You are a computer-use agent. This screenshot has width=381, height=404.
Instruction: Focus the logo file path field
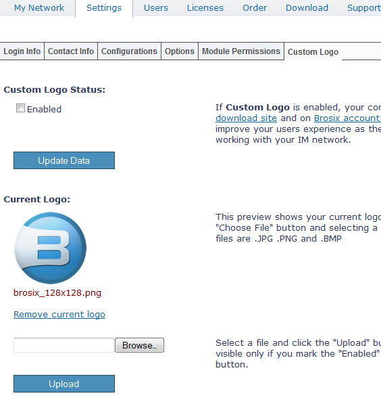[x=63, y=345]
